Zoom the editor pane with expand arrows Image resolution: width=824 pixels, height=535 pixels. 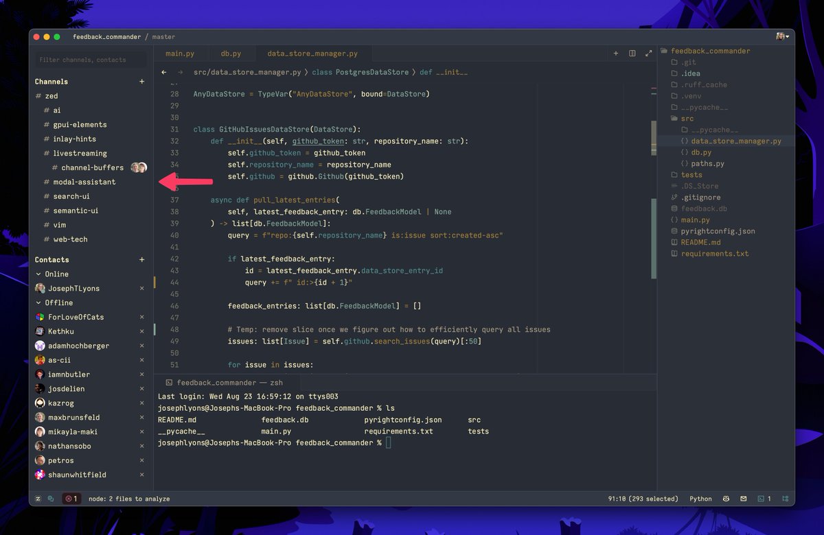tap(648, 53)
